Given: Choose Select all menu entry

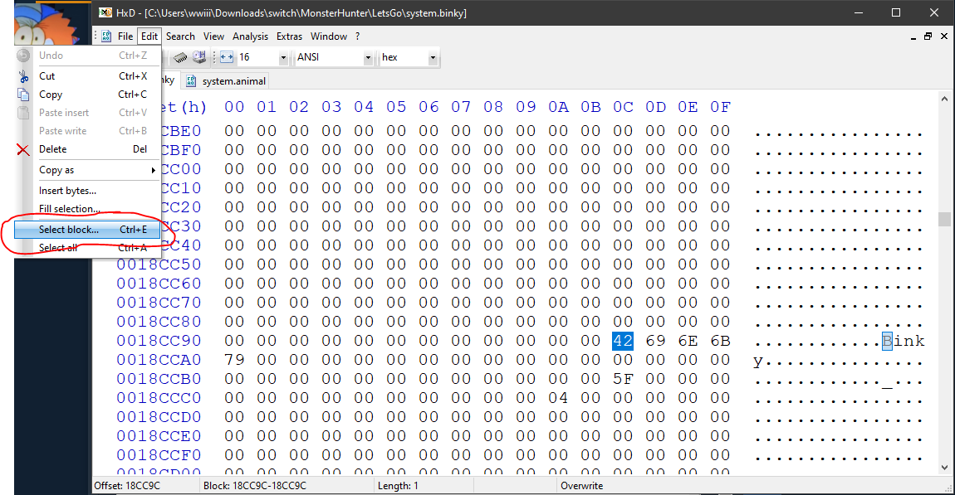Looking at the screenshot, I should click(87, 247).
